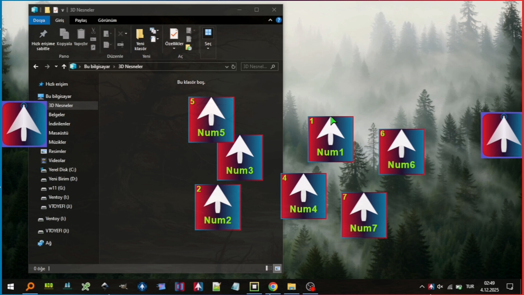Expand the address bar history dropdown
Image resolution: width=524 pixels, height=295 pixels.
[227, 67]
